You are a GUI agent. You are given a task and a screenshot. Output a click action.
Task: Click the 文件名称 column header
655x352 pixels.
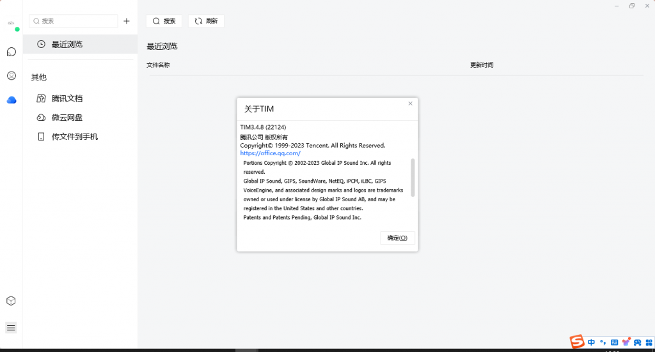pos(159,65)
